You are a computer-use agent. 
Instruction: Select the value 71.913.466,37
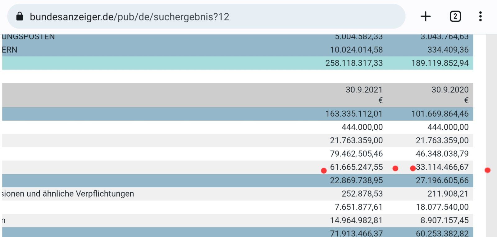tap(356, 233)
